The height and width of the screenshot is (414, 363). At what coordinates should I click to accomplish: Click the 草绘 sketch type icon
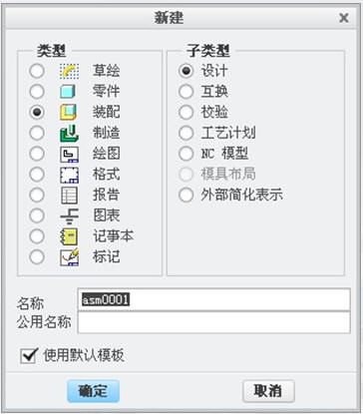pyautogui.click(x=70, y=71)
